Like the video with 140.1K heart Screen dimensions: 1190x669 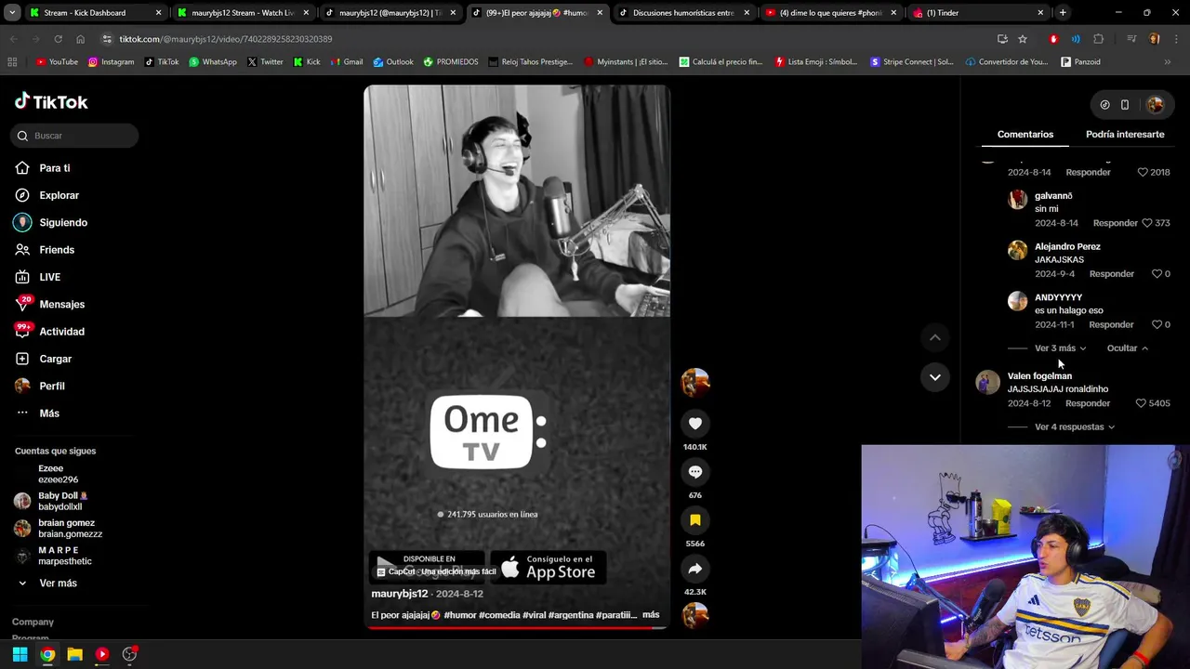tap(694, 424)
